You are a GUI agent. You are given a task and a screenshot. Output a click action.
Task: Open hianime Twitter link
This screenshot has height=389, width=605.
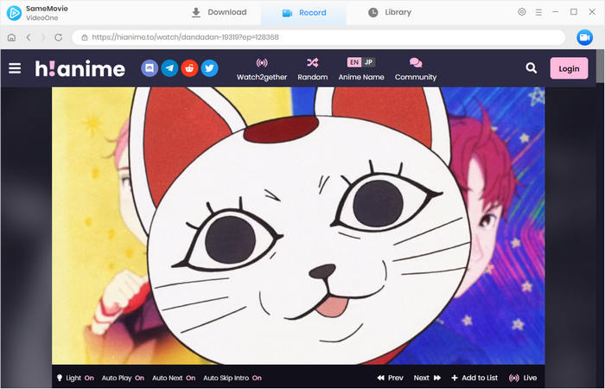209,68
